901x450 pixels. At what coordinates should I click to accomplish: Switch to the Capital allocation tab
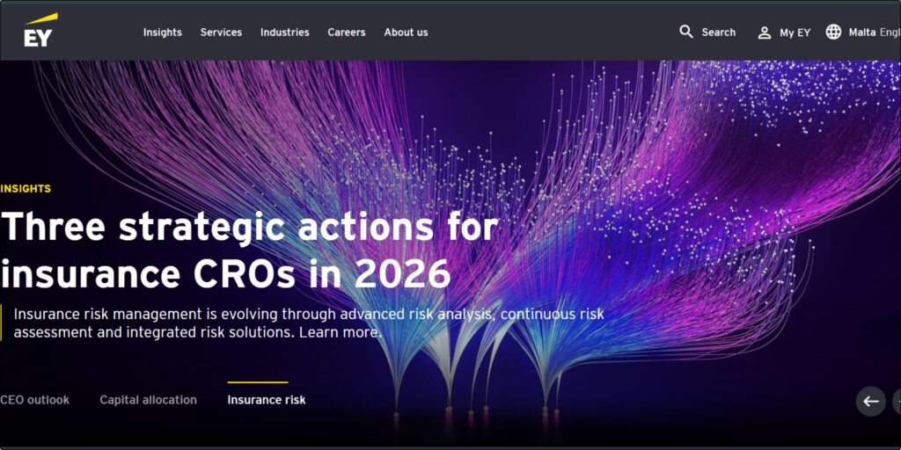click(x=148, y=400)
